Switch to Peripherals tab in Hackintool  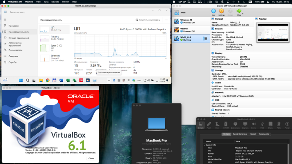pyautogui.click(x=264, y=134)
